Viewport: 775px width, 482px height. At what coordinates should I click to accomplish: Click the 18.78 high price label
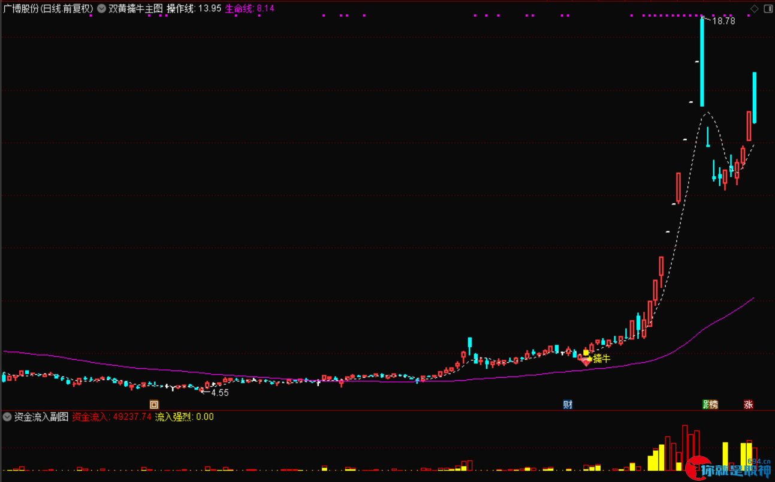[x=723, y=21]
